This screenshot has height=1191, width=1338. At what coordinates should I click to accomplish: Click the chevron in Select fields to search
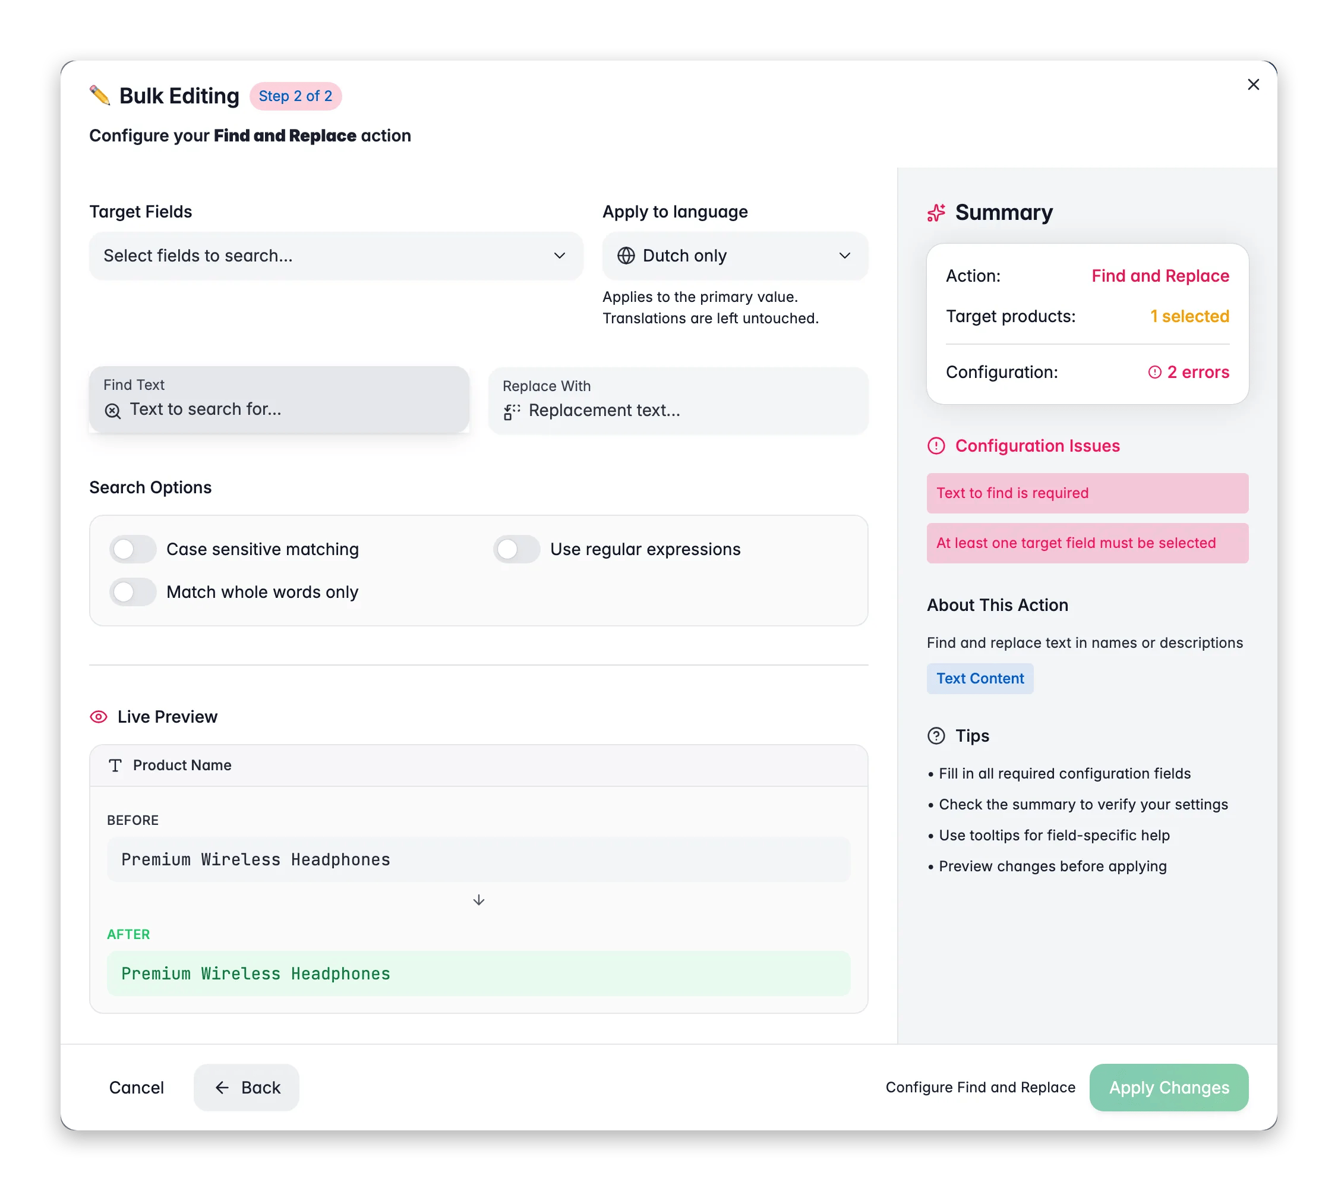click(x=559, y=256)
